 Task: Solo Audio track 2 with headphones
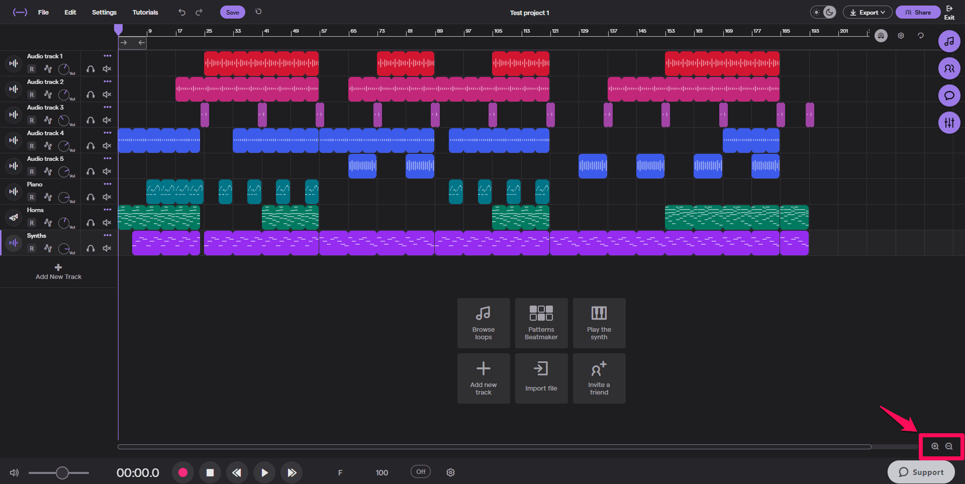click(x=90, y=94)
